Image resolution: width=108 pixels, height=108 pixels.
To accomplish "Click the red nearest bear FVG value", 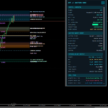I will pyautogui.click(x=94, y=81).
